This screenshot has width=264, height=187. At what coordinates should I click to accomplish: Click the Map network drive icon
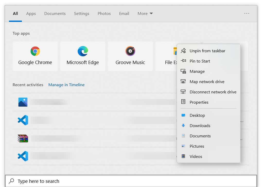tap(183, 82)
